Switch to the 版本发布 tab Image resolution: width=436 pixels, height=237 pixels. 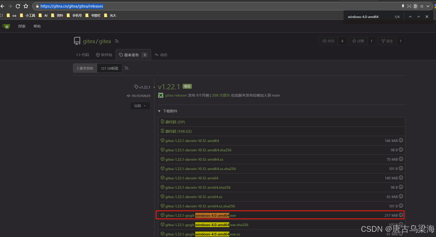[x=133, y=55]
